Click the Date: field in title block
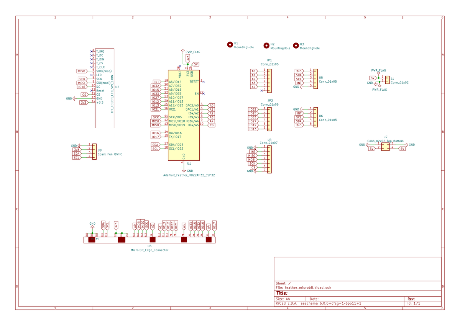Image resolution: width=460 pixels, height=325 pixels. point(314,299)
